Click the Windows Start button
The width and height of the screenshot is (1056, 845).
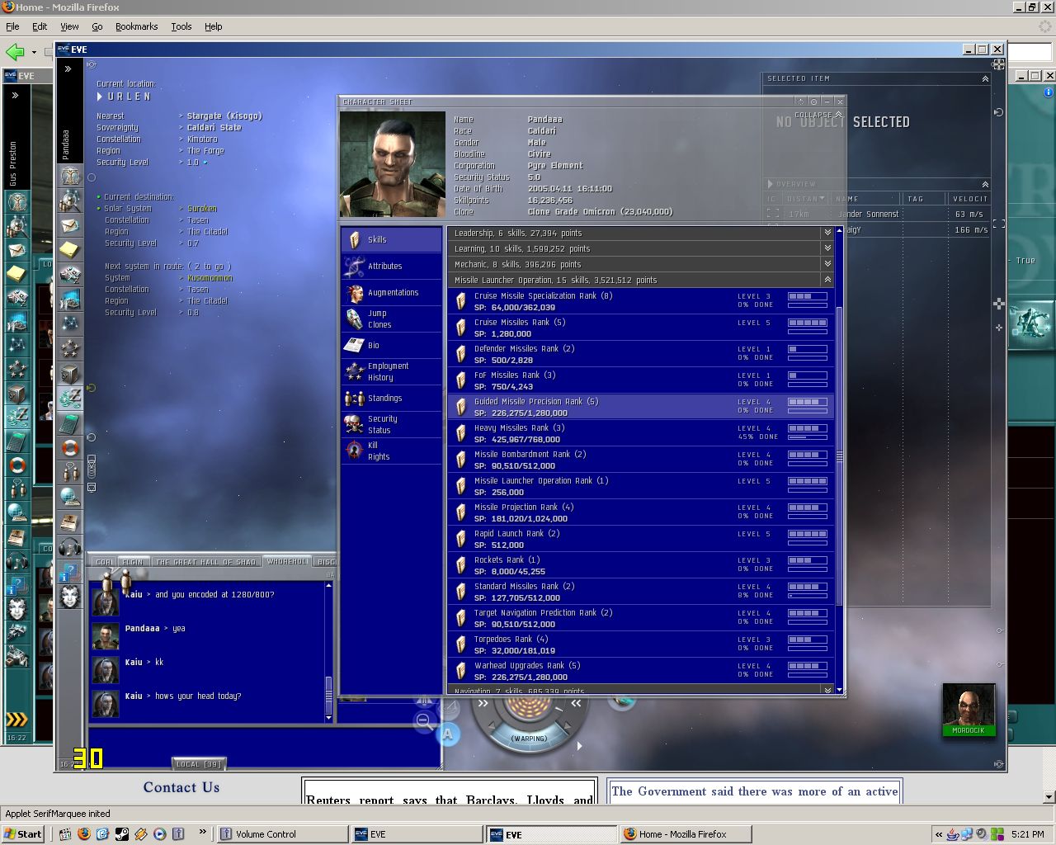(23, 833)
